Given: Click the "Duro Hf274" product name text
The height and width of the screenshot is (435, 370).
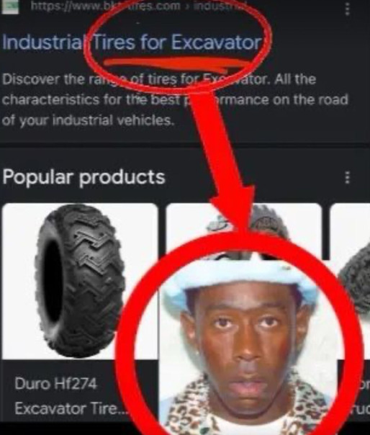Looking at the screenshot, I should pyautogui.click(x=56, y=384).
